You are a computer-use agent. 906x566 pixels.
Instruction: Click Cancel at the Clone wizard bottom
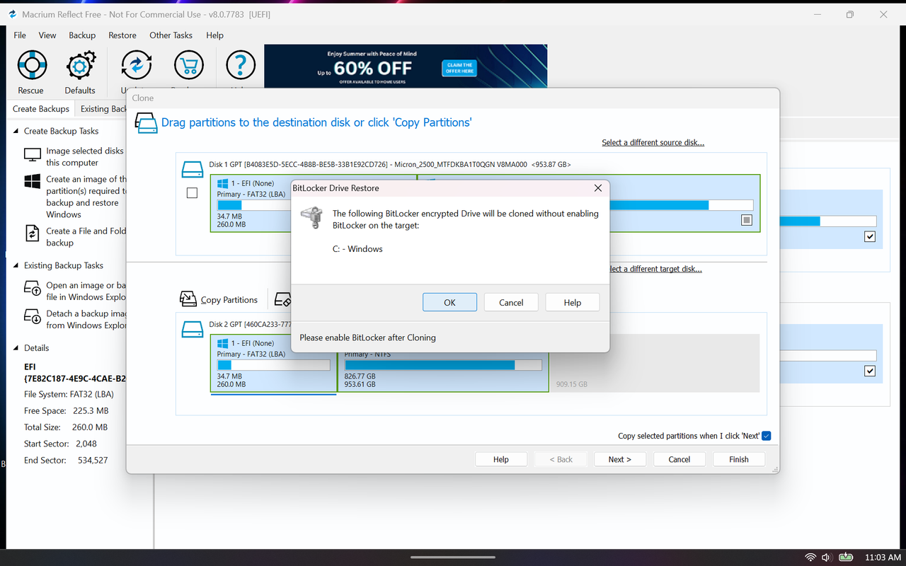[x=679, y=459]
